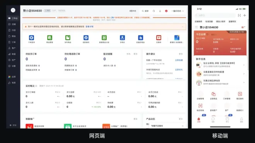This screenshot has width=255, height=143.
Task: Select 店铺装修 tab on mobile
Action: click(x=198, y=22)
